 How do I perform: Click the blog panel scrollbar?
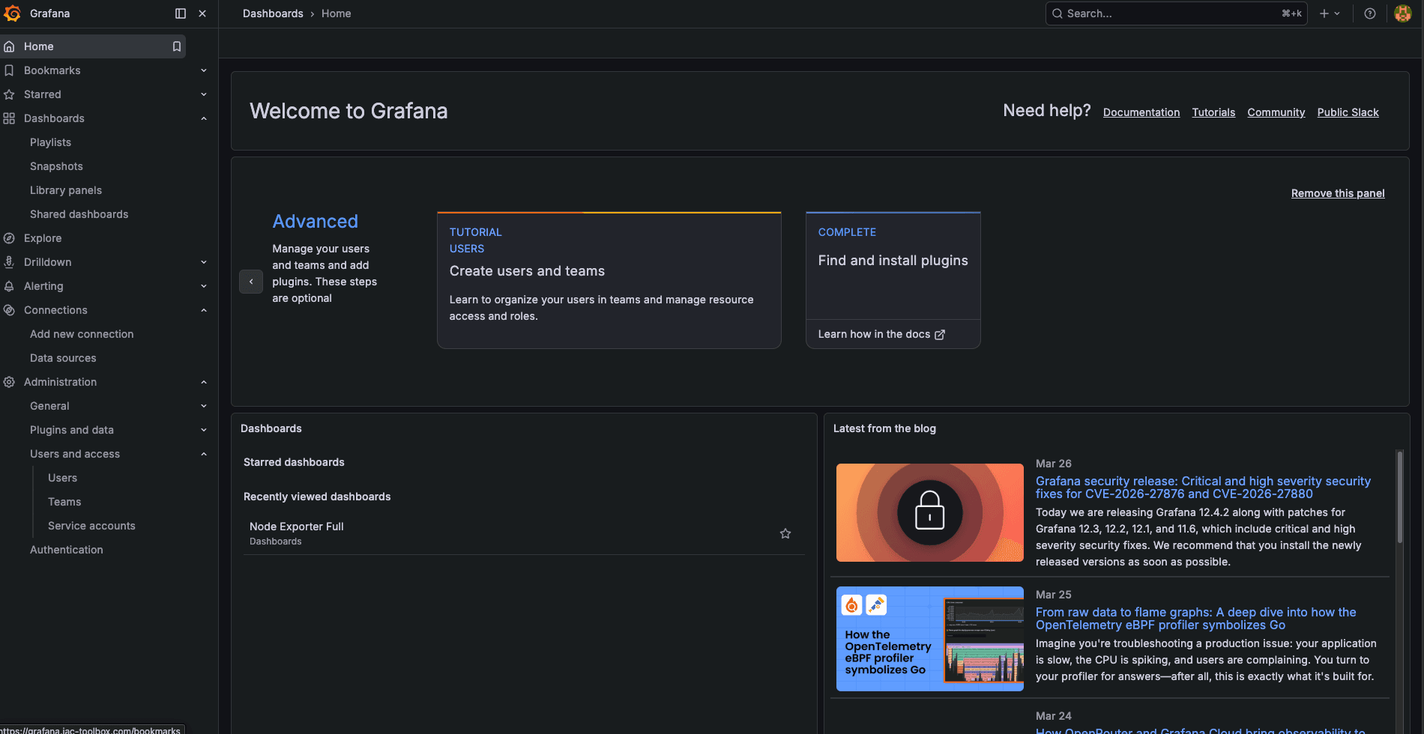1399,497
